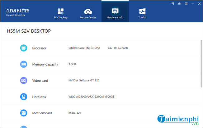Click the Hard disk icon
Viewport: 203px width, 128px height.
[23, 97]
